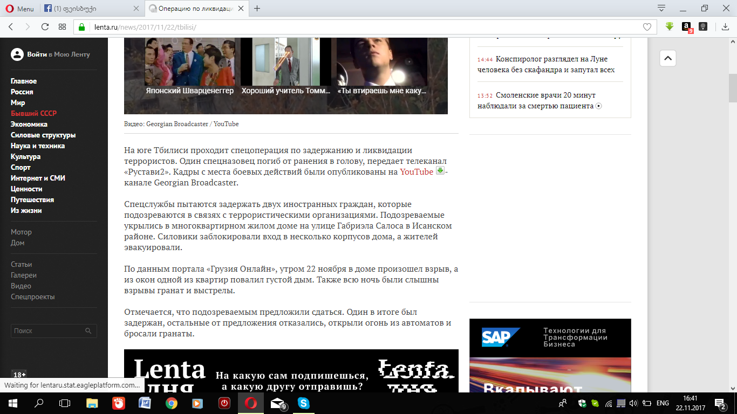Click the scroll-to-top chevron button
The width and height of the screenshot is (737, 414).
click(667, 58)
